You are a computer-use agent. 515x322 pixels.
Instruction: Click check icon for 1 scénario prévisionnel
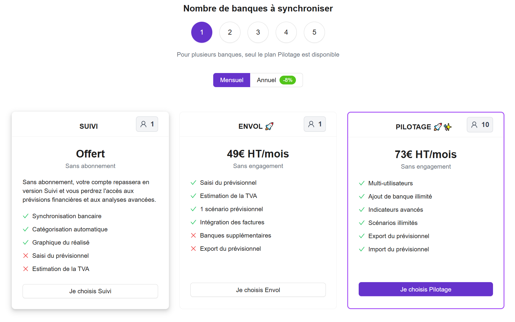point(193,209)
